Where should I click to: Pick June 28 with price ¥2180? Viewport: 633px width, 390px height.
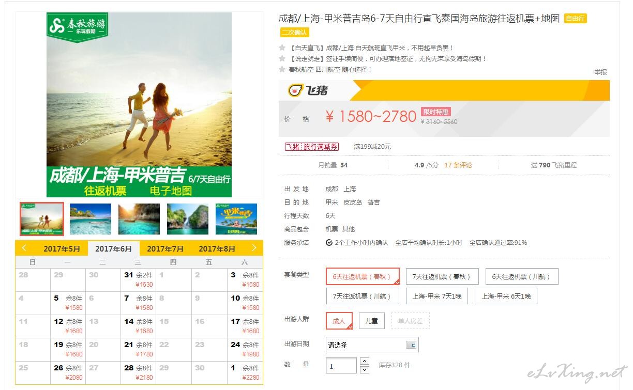(x=139, y=373)
